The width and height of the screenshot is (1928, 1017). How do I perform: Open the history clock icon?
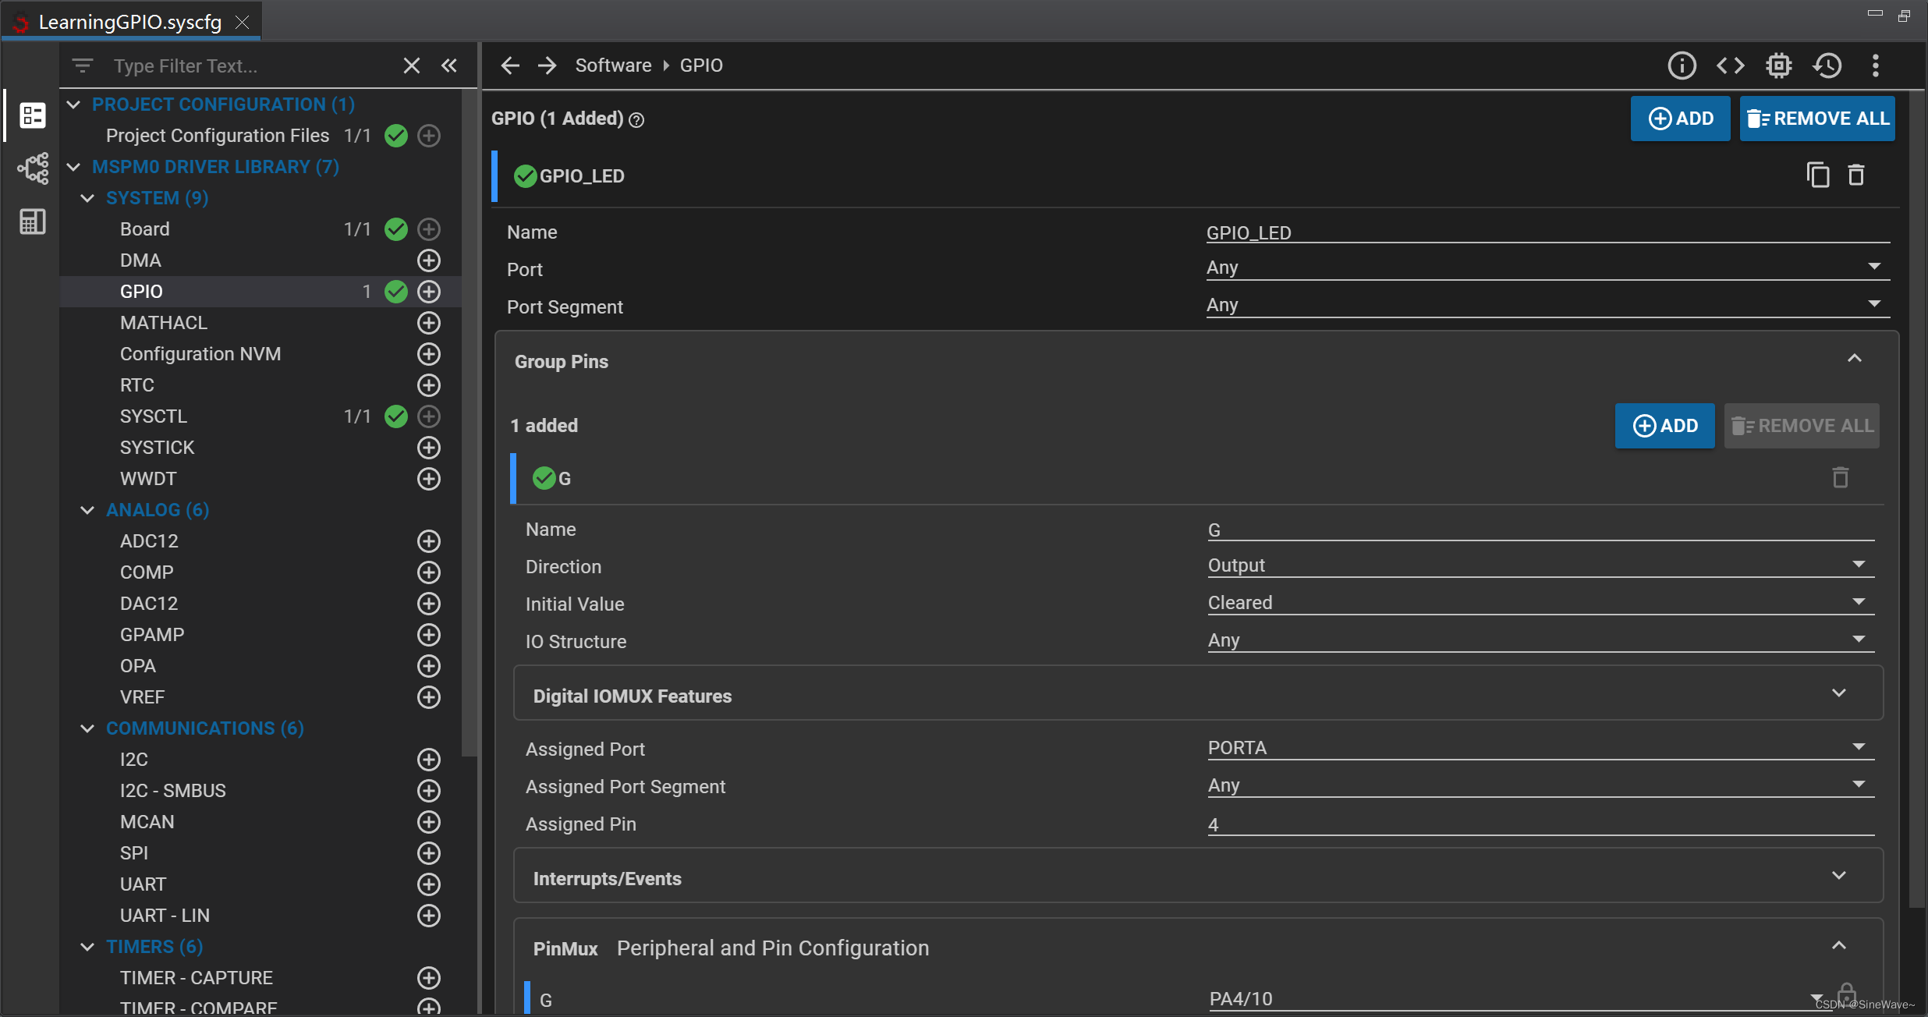(1827, 66)
